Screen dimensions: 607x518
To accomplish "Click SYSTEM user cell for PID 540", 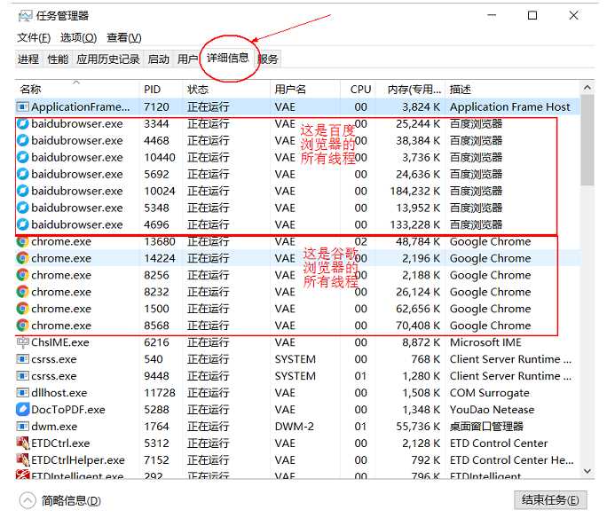I will pyautogui.click(x=296, y=359).
